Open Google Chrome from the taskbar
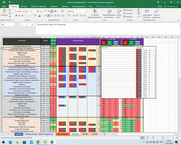The width and height of the screenshot is (181, 145). 38,142
